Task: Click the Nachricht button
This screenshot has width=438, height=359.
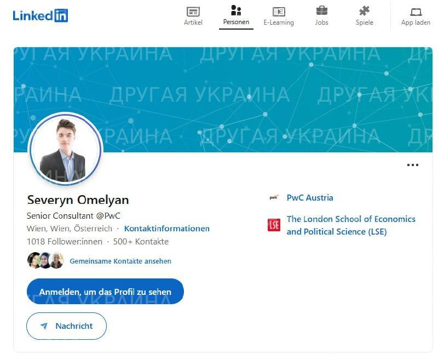Action: [x=66, y=326]
